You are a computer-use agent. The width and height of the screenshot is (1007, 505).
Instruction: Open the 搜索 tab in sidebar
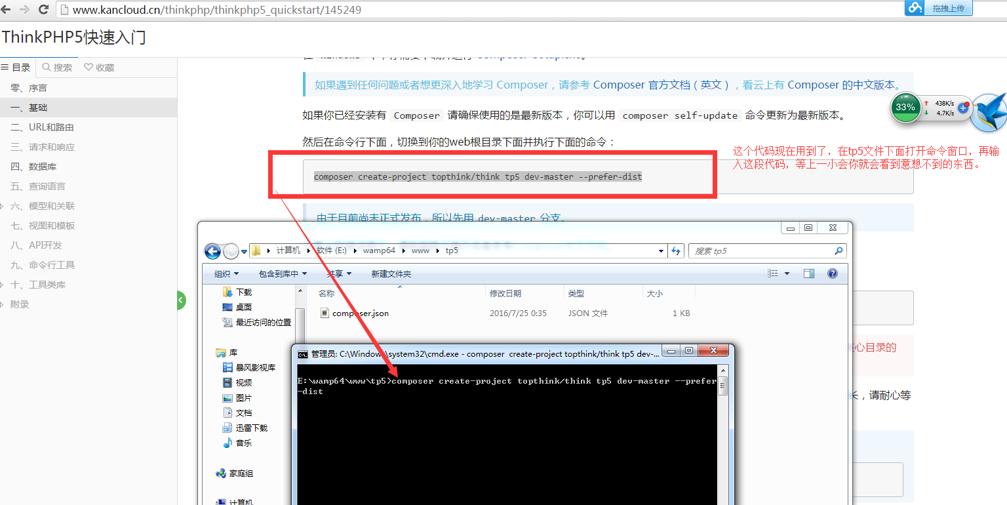(x=57, y=68)
